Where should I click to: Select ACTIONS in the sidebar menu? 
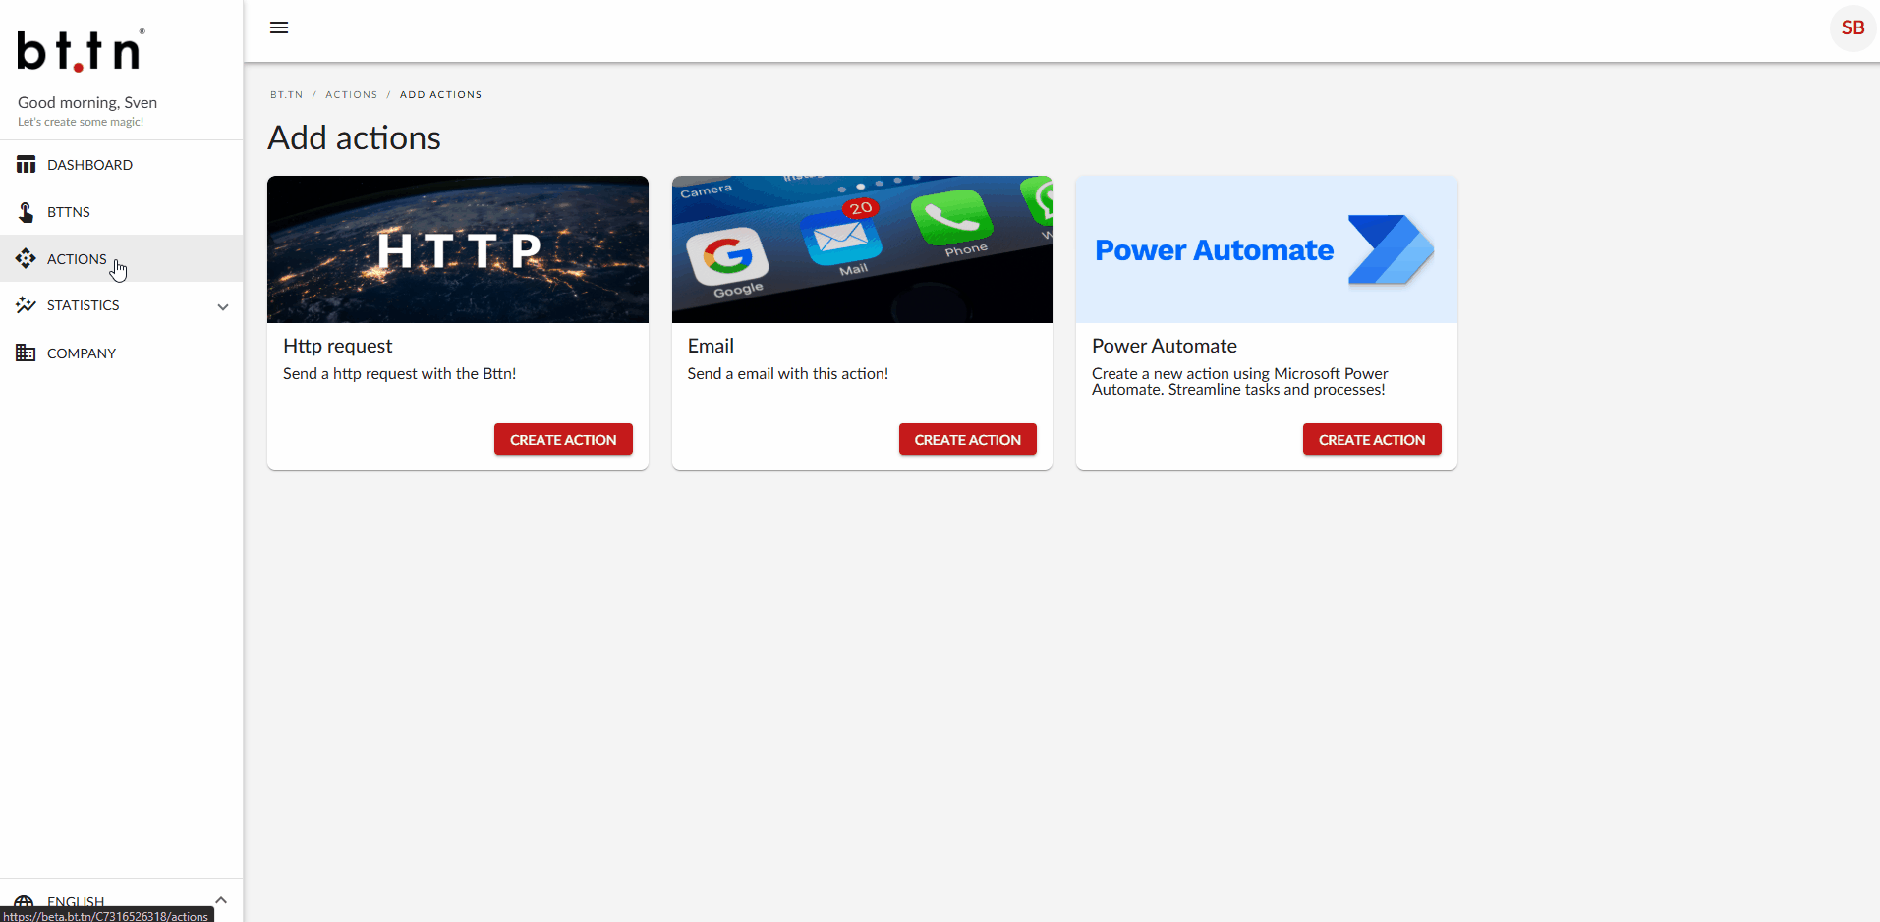78,258
